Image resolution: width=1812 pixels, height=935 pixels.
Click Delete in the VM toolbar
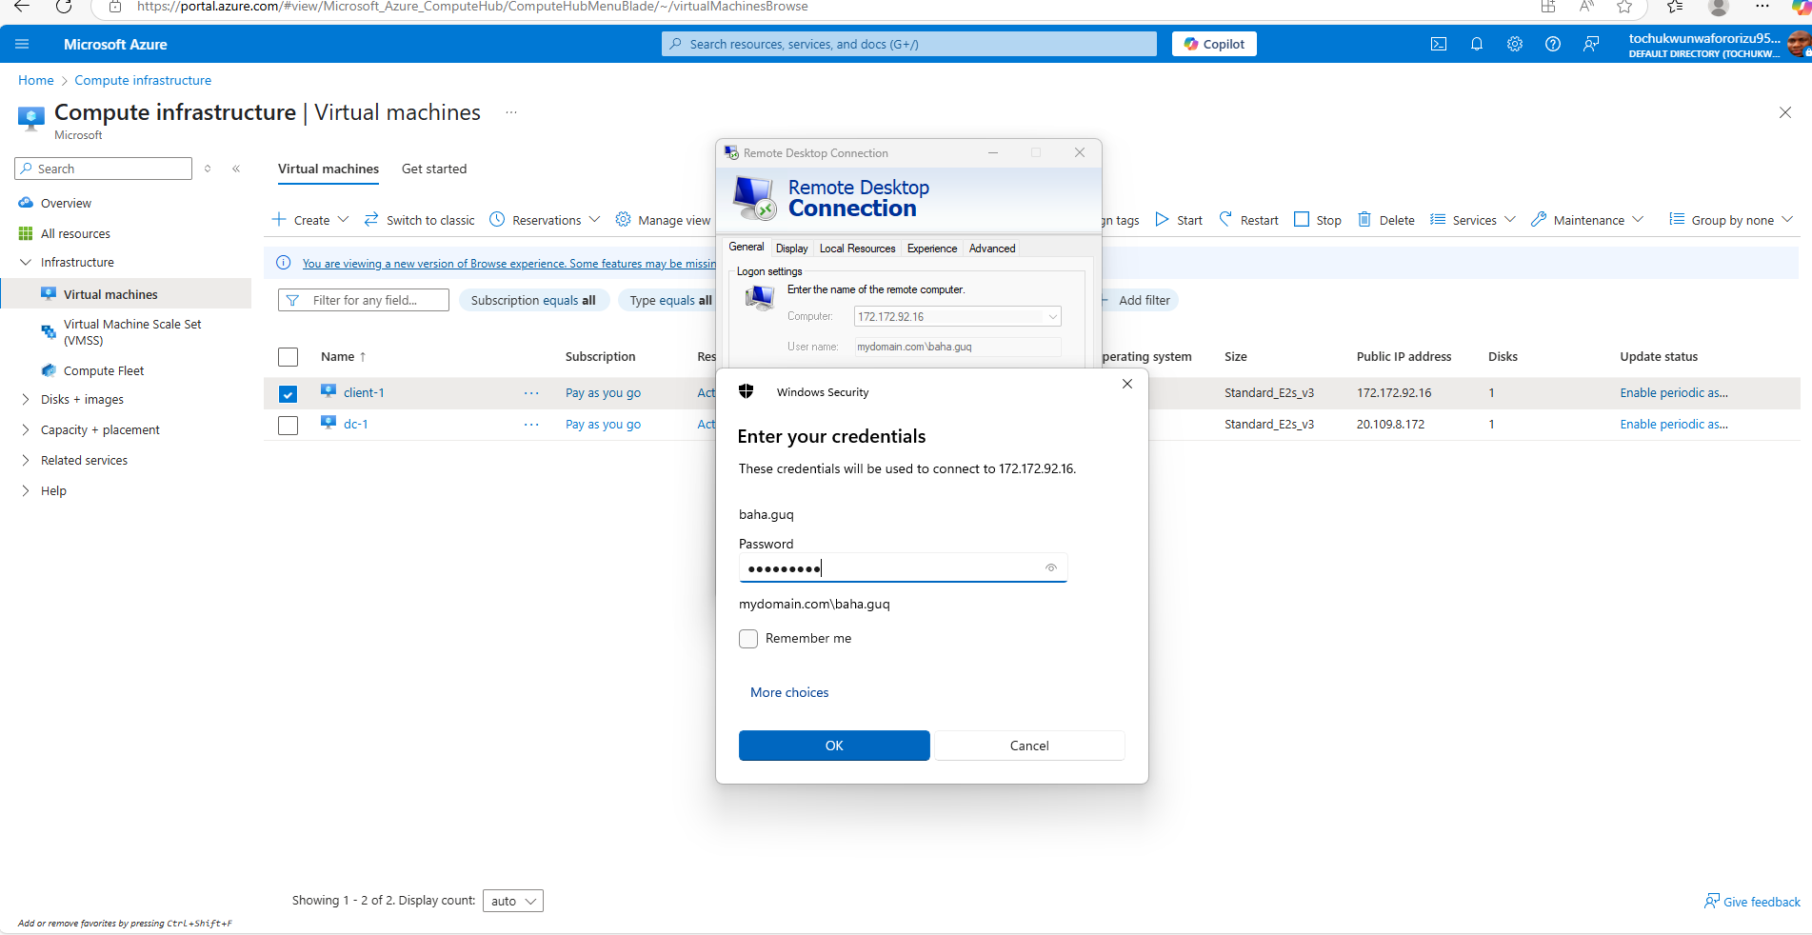pos(1386,220)
